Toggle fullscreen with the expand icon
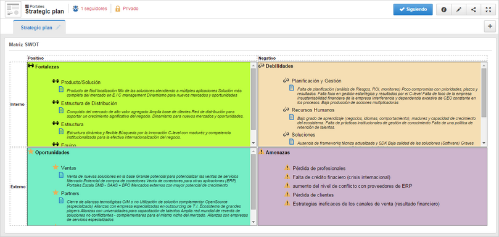This screenshot has width=499, height=237. click(x=489, y=9)
